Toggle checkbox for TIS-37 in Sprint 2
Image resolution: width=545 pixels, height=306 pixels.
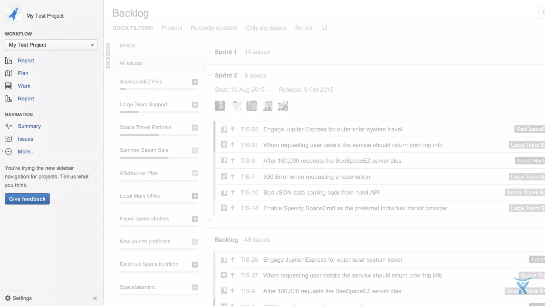tap(224, 144)
